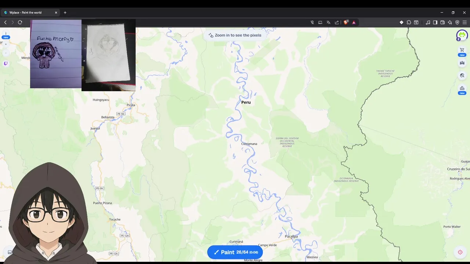This screenshot has width=470, height=264.
Task: Click the Cruzeiro do Sul label
Action: point(458,169)
